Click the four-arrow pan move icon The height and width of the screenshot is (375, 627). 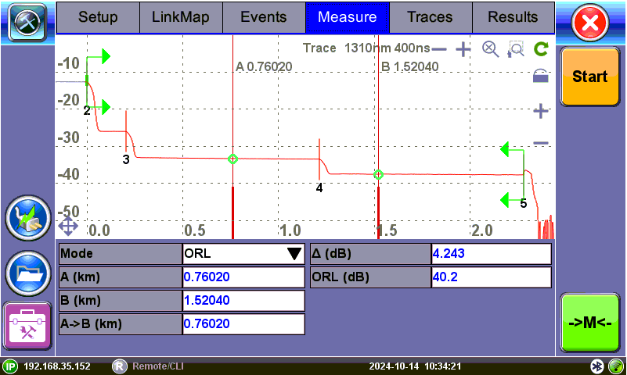(68, 227)
